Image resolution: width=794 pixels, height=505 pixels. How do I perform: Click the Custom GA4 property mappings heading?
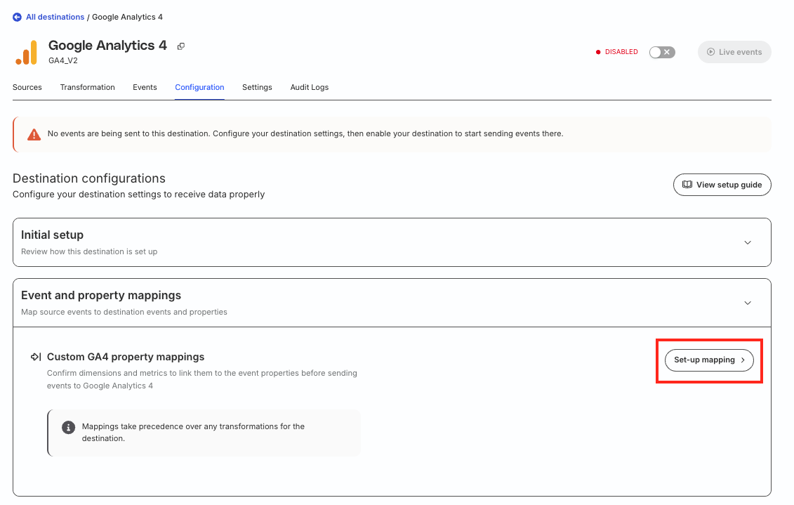126,357
